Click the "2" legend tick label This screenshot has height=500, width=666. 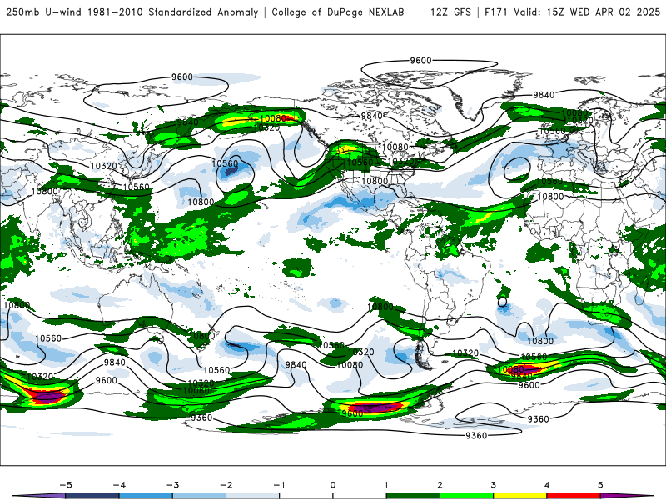440,485
